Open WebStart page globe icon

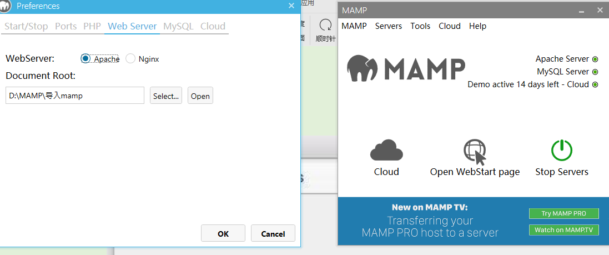475,152
